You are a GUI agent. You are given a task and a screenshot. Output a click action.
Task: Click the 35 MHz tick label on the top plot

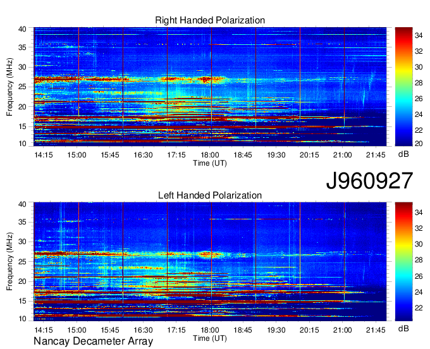click(22, 47)
